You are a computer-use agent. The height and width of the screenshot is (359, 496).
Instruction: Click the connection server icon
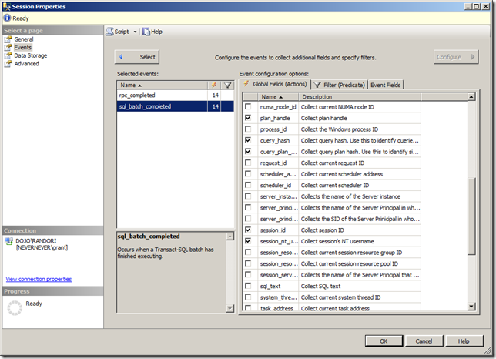click(x=9, y=241)
